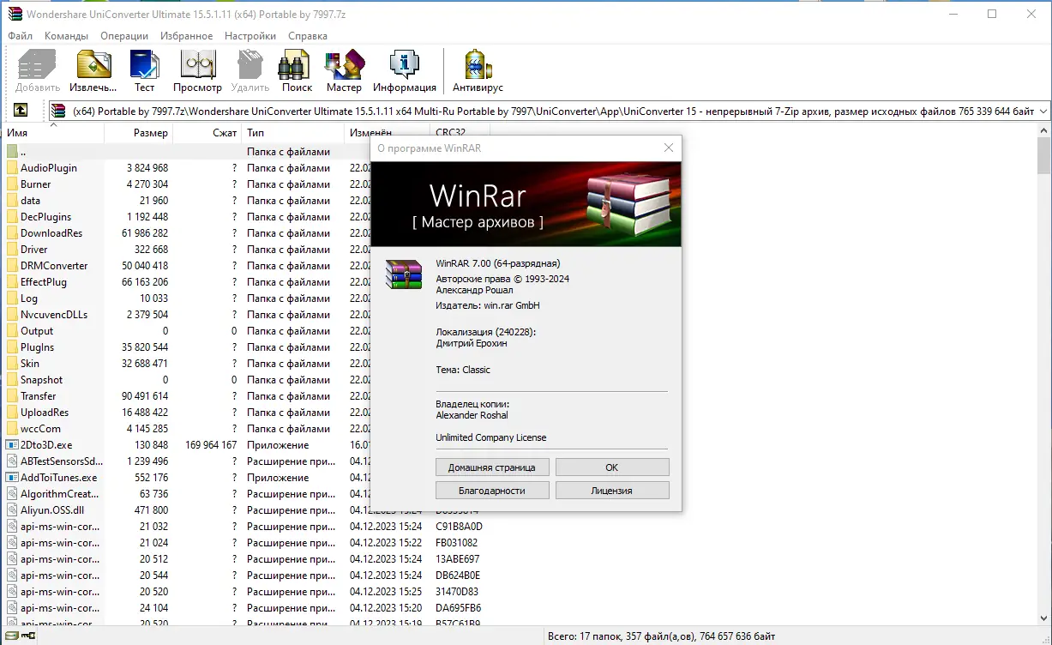
Task: Click the DRMConverter folder icon
Action: click(x=12, y=266)
